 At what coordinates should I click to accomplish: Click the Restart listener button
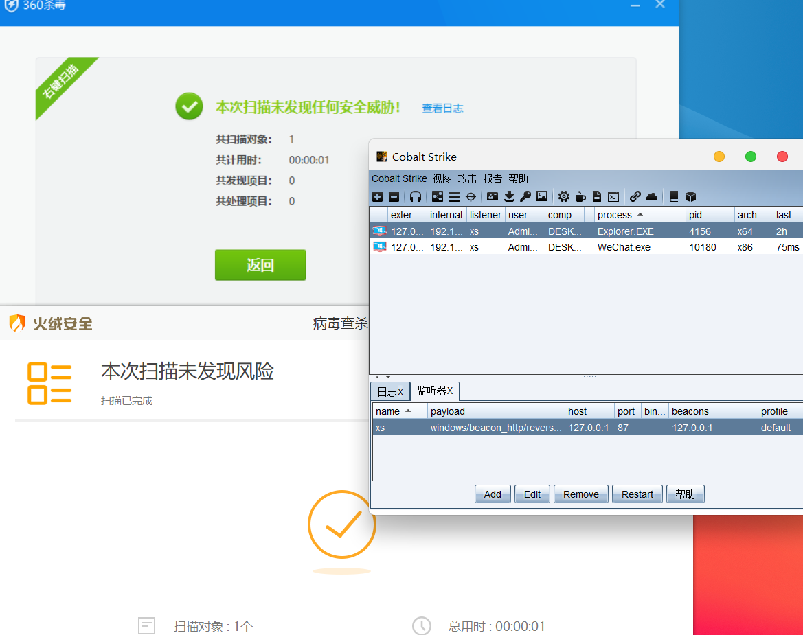(x=637, y=494)
